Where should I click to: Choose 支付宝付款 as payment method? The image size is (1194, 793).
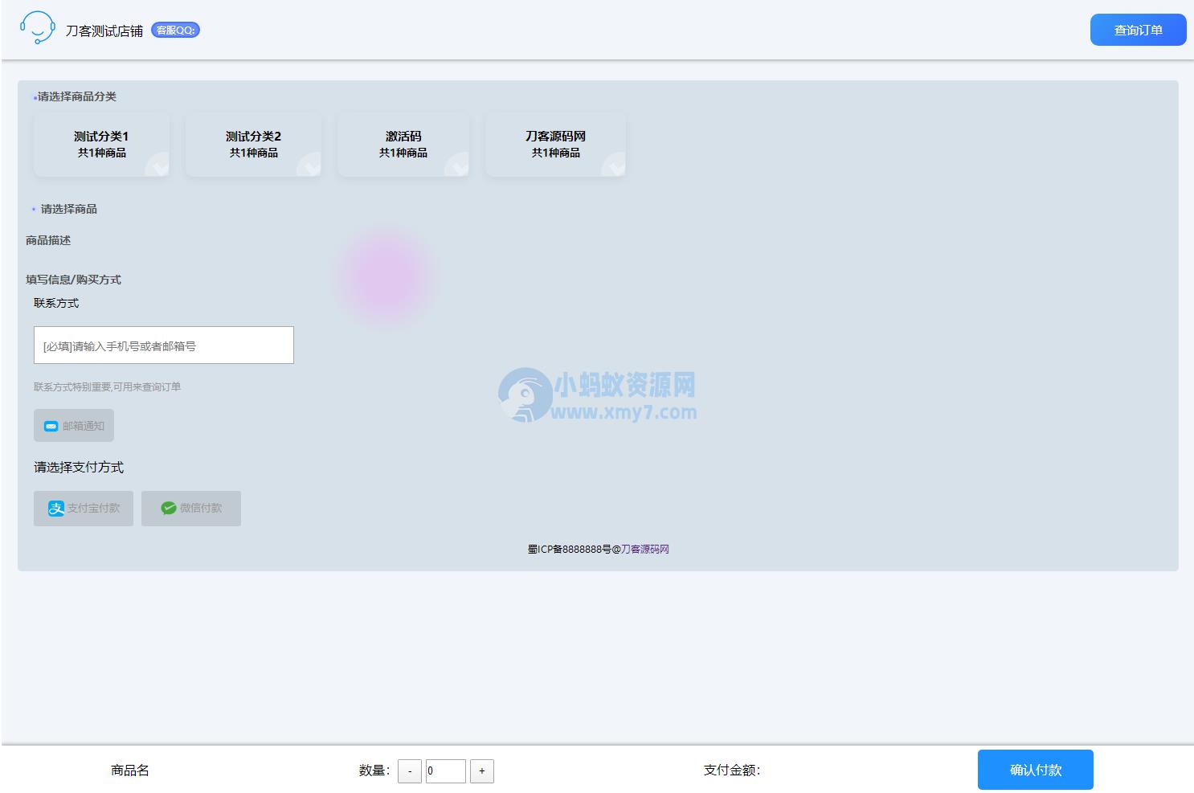84,508
